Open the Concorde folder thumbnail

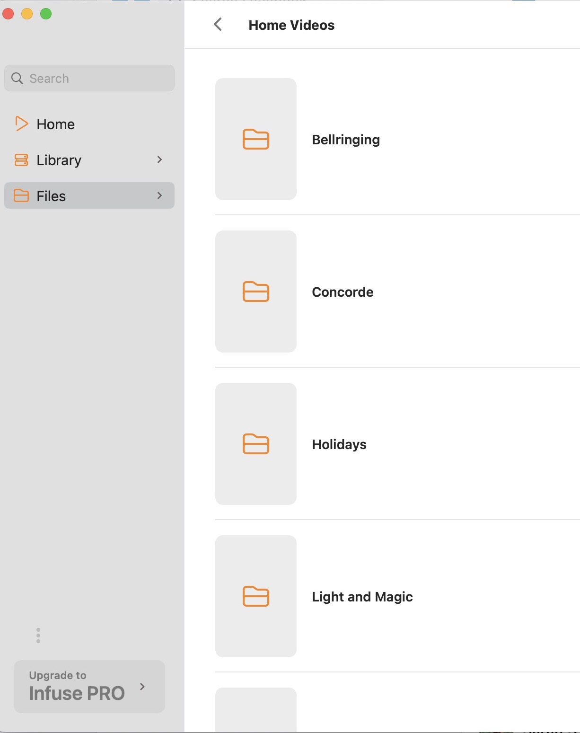pyautogui.click(x=256, y=291)
